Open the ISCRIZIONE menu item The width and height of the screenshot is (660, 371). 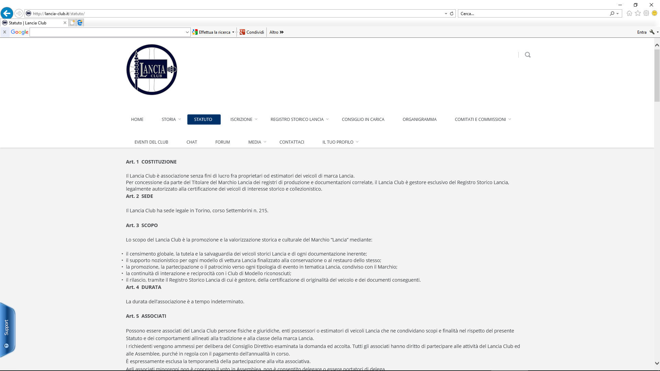(241, 119)
